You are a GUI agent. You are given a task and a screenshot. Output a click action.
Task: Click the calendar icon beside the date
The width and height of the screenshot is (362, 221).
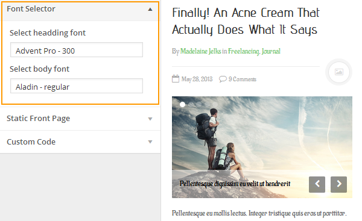coord(176,79)
